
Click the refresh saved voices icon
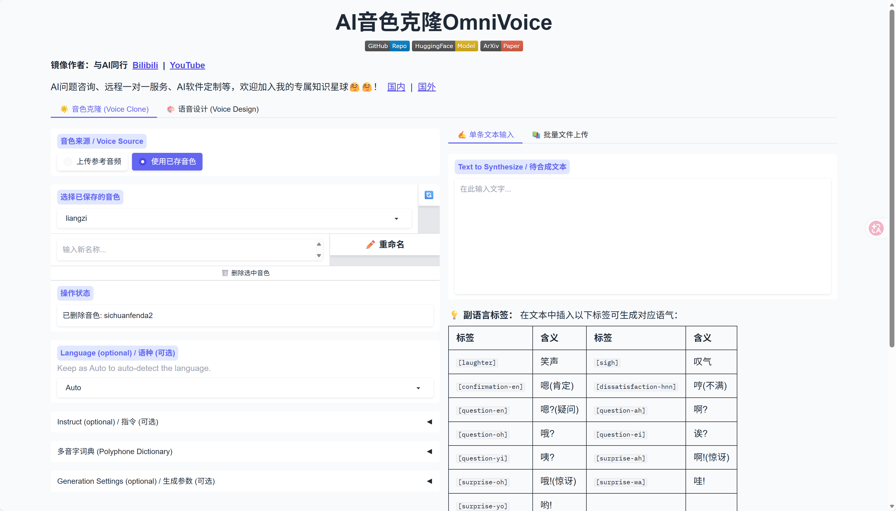429,195
